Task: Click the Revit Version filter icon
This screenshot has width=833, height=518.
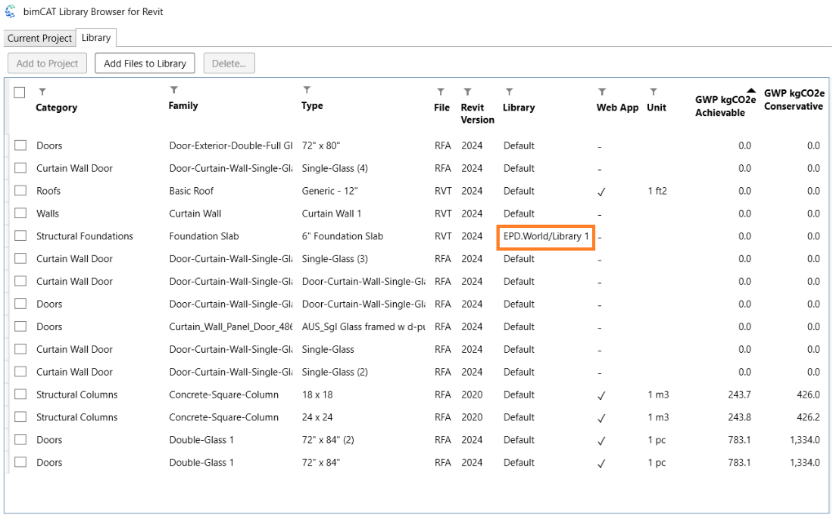Action: 467,92
